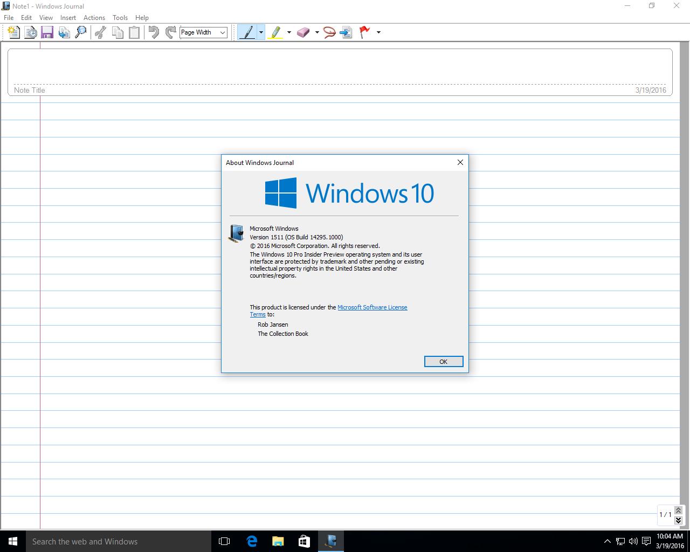Click the Redo arrow icon

pyautogui.click(x=170, y=32)
